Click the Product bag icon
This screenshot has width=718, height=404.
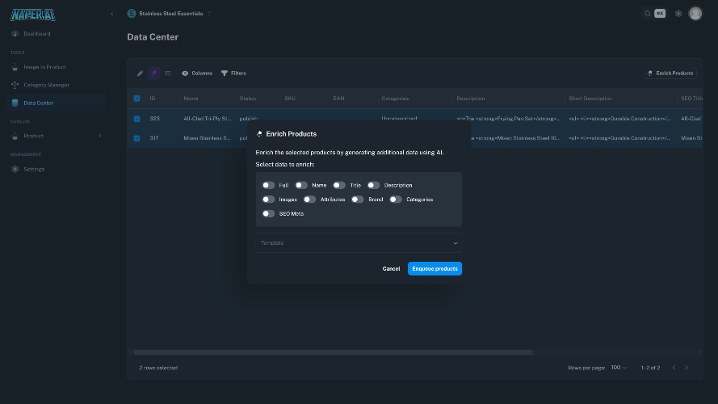pos(15,136)
